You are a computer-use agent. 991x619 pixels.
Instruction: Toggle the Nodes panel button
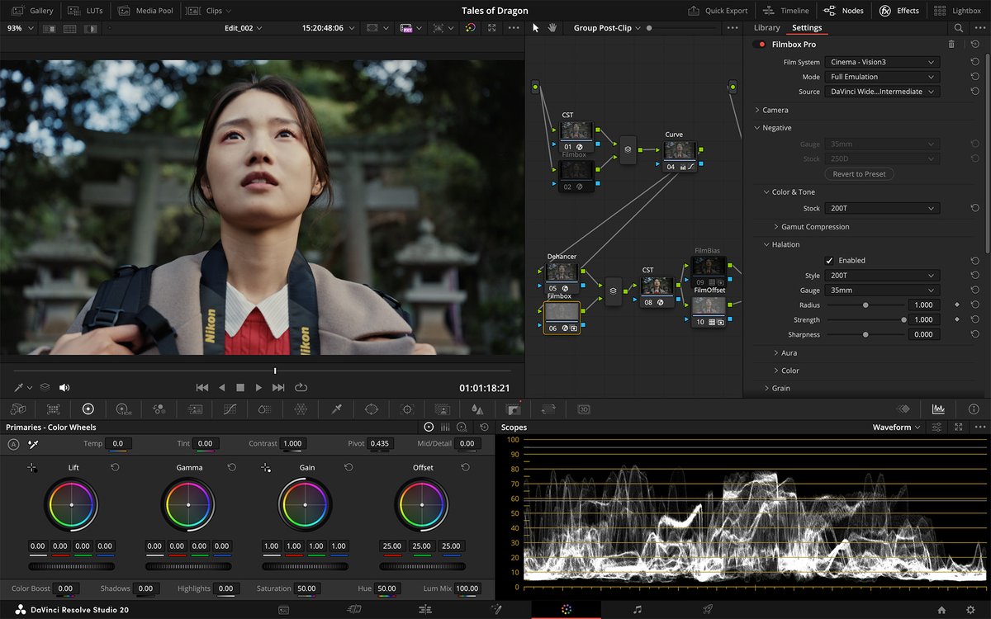point(844,11)
